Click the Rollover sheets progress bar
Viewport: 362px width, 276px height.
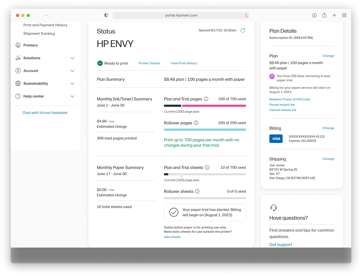point(205,198)
